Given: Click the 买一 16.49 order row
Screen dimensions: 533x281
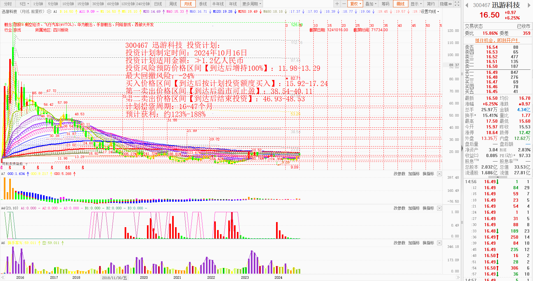Looking at the screenshot, I should click(x=497, y=72).
